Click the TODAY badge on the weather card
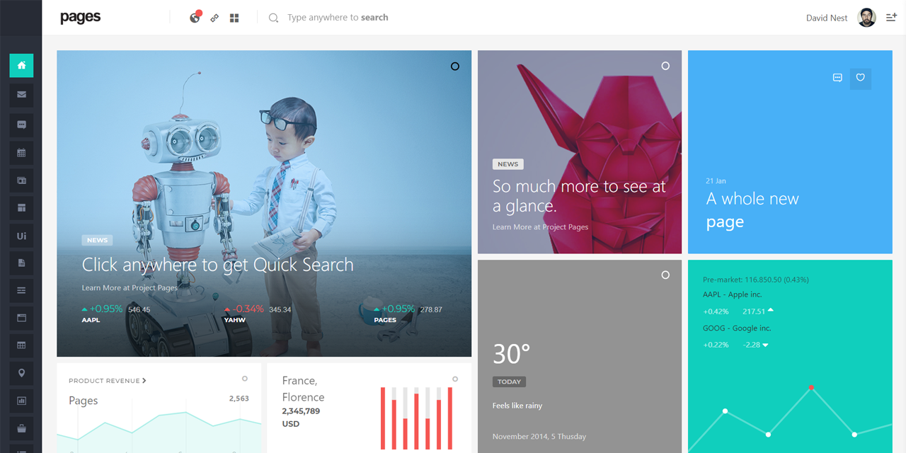906x453 pixels. coord(509,381)
